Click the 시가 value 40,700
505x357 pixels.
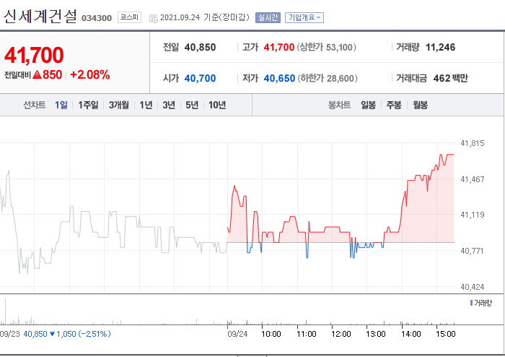coord(200,78)
